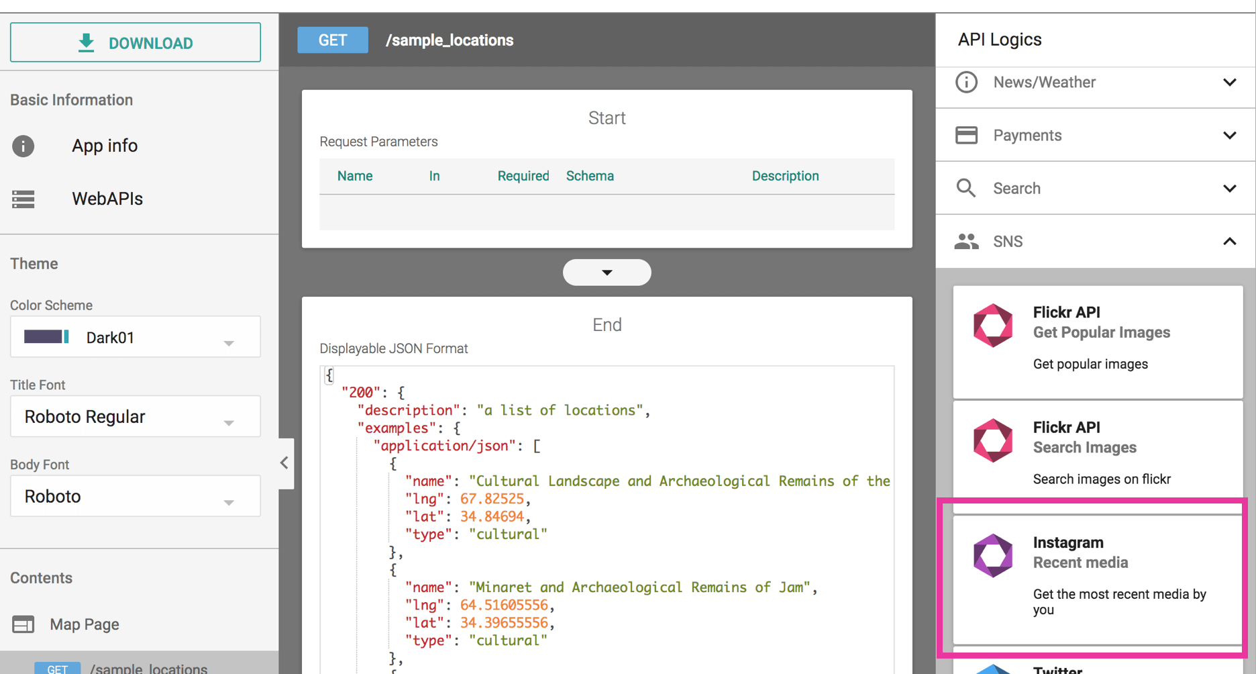Click the SNS people icon
The image size is (1256, 674).
pos(966,241)
